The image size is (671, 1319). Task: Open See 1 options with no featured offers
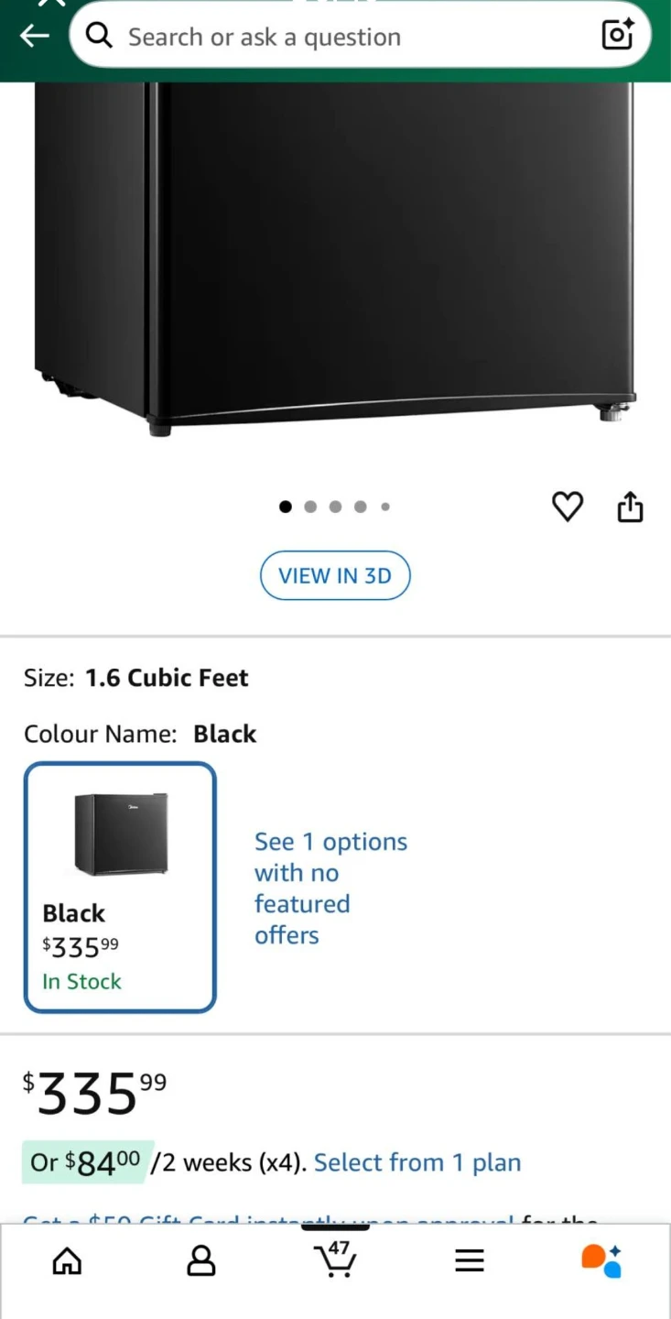coord(330,888)
